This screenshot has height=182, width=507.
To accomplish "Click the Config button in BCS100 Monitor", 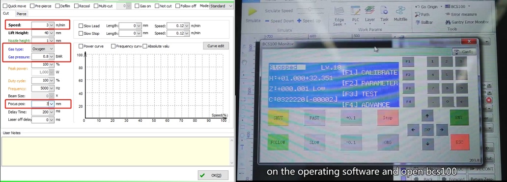I will tap(464, 51).
